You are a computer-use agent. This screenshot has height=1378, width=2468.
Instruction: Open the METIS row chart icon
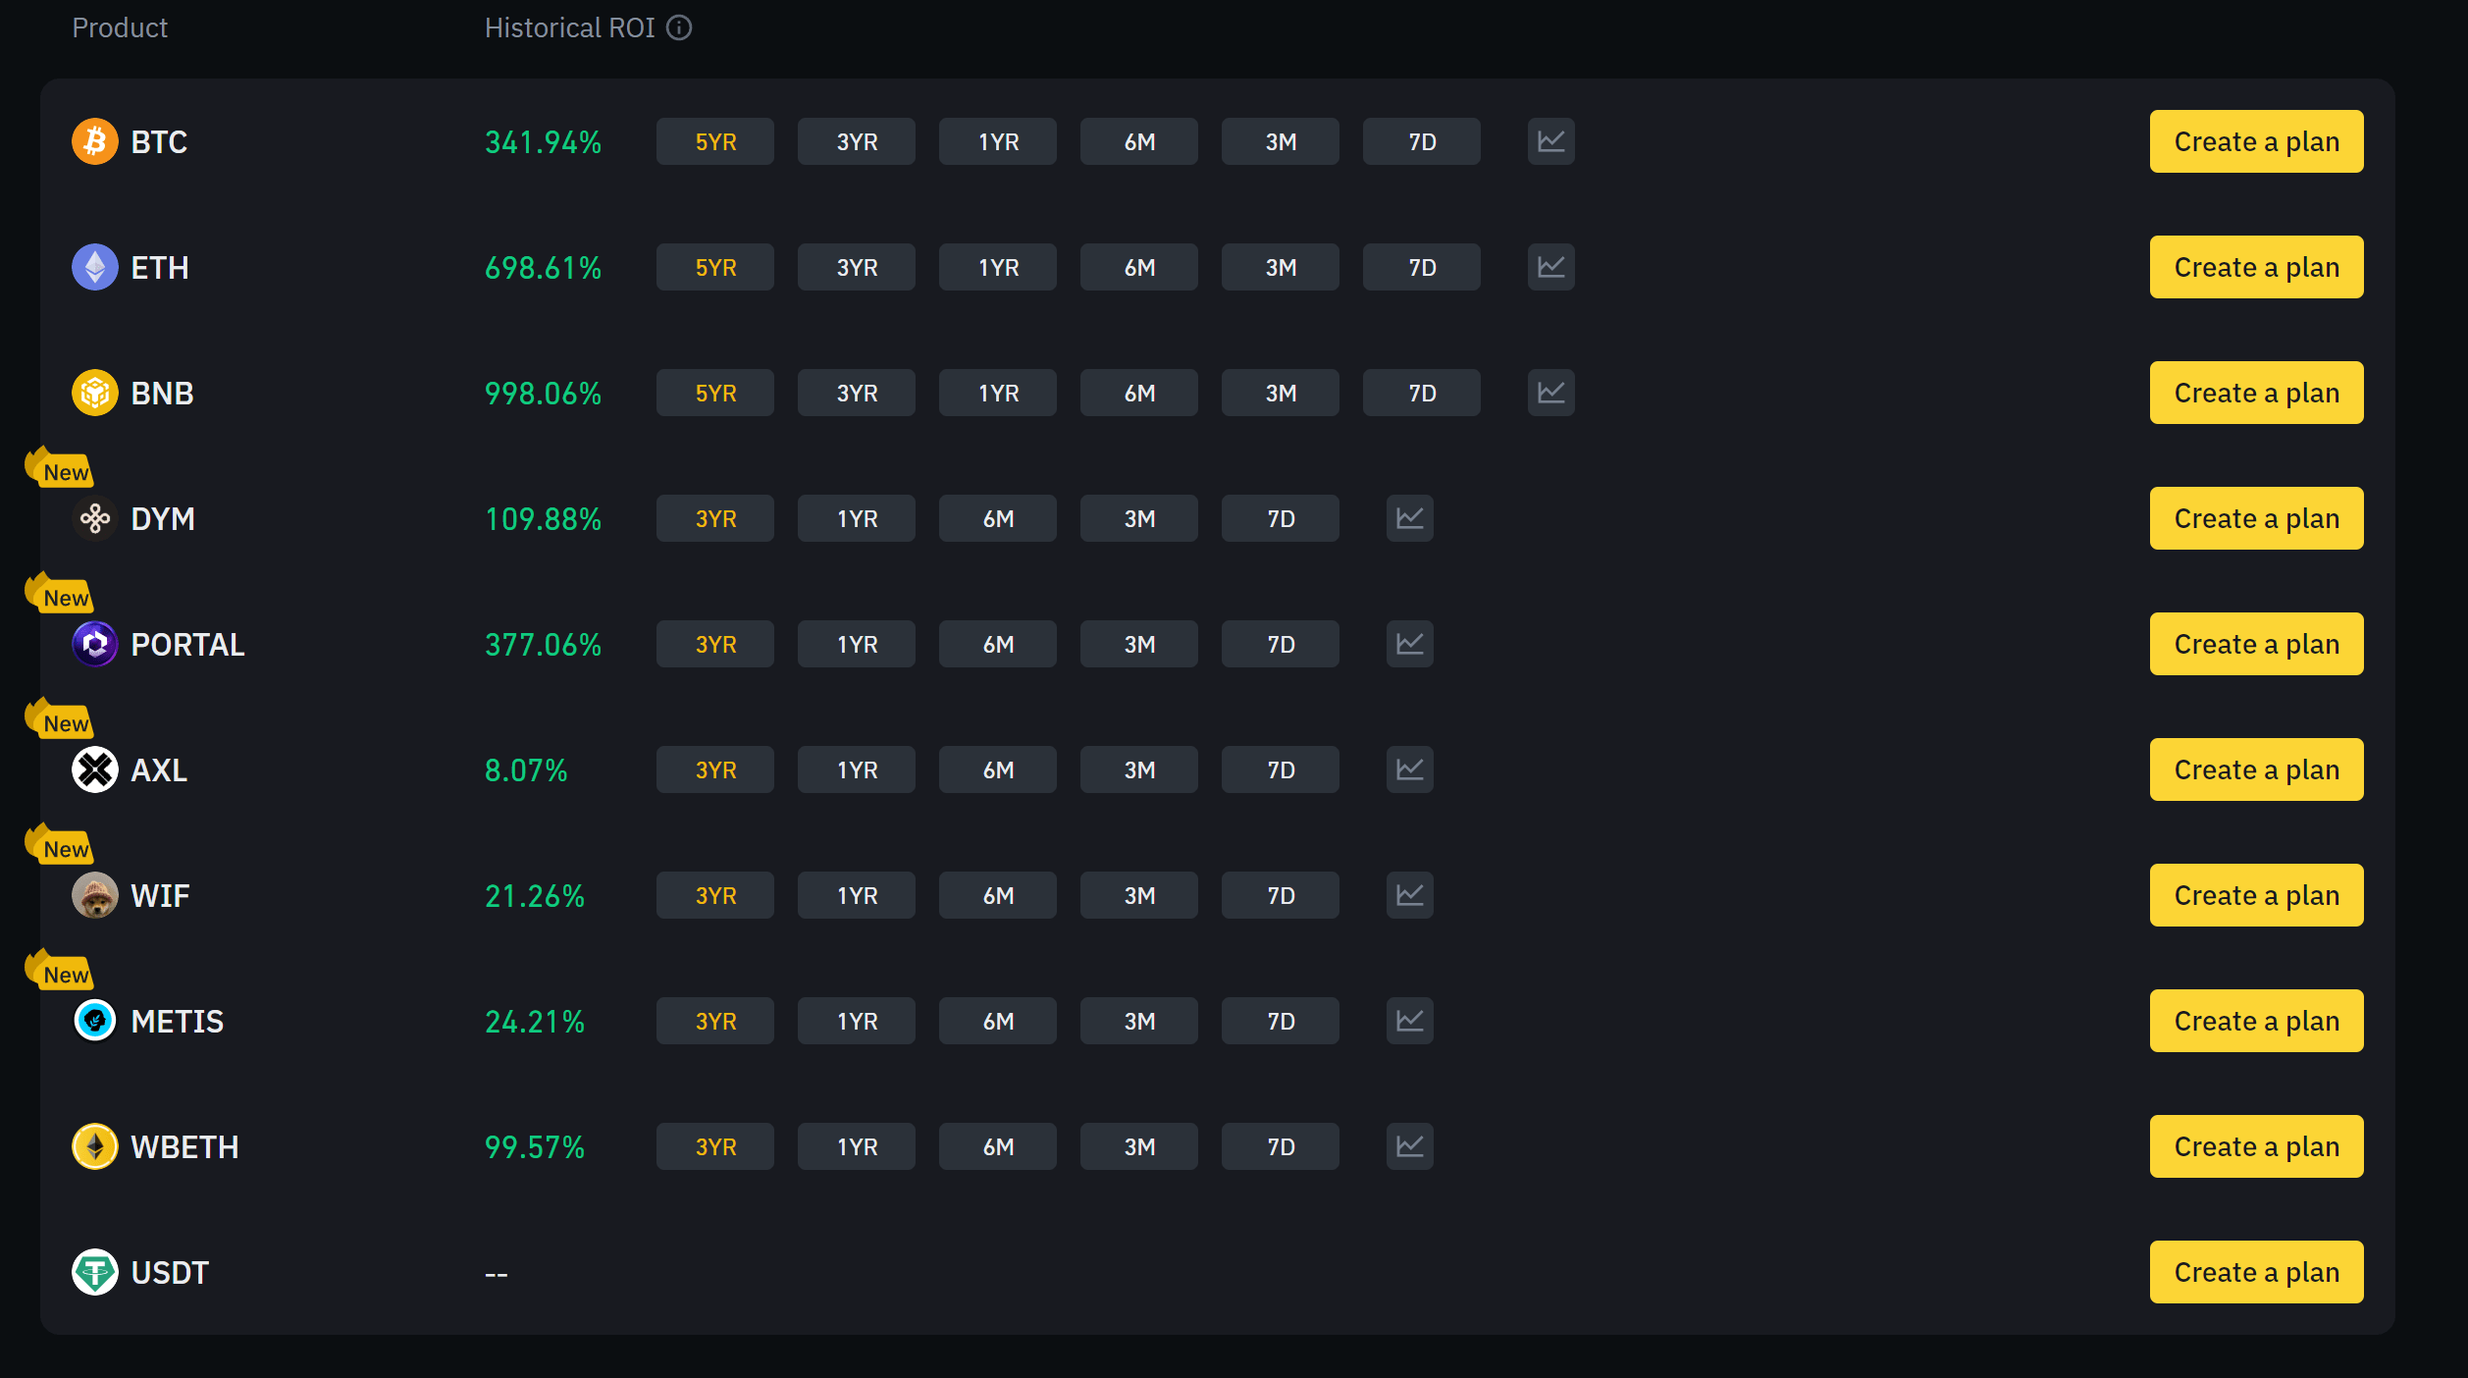tap(1409, 1021)
